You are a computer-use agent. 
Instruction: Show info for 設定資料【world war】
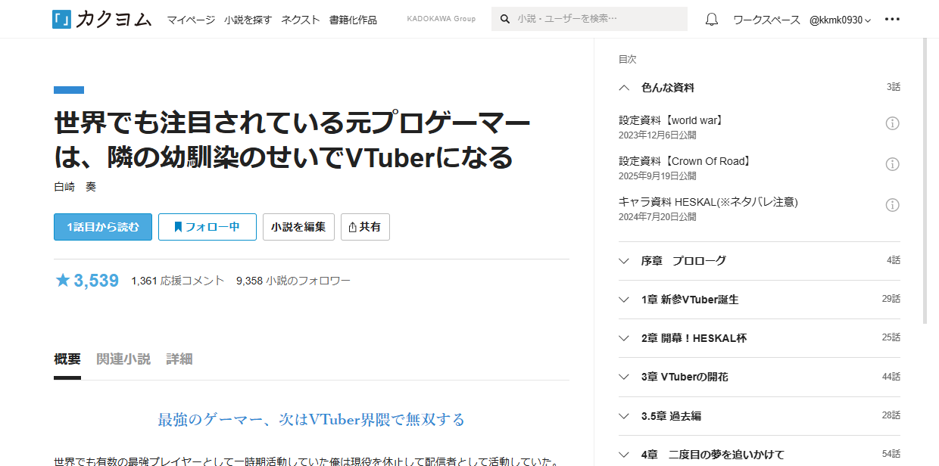tap(892, 123)
